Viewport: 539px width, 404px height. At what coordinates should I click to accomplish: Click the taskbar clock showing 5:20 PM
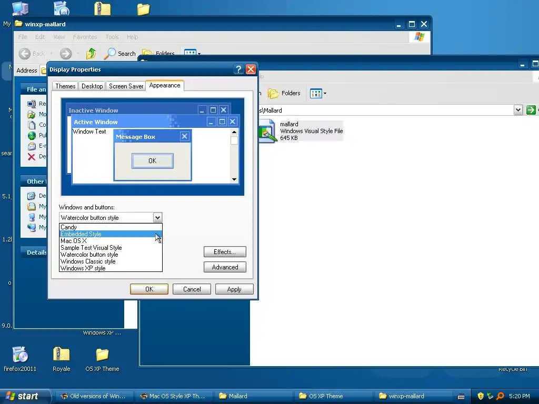pyautogui.click(x=520, y=396)
